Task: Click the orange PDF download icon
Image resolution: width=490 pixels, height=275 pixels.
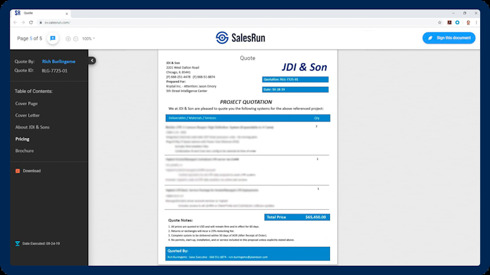Action: pos(18,171)
